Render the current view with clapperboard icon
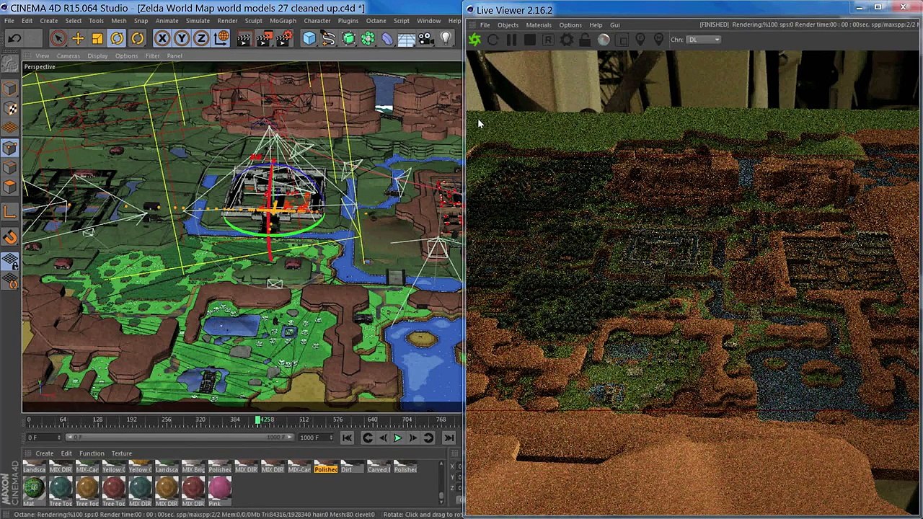The image size is (923, 519). 243,39
